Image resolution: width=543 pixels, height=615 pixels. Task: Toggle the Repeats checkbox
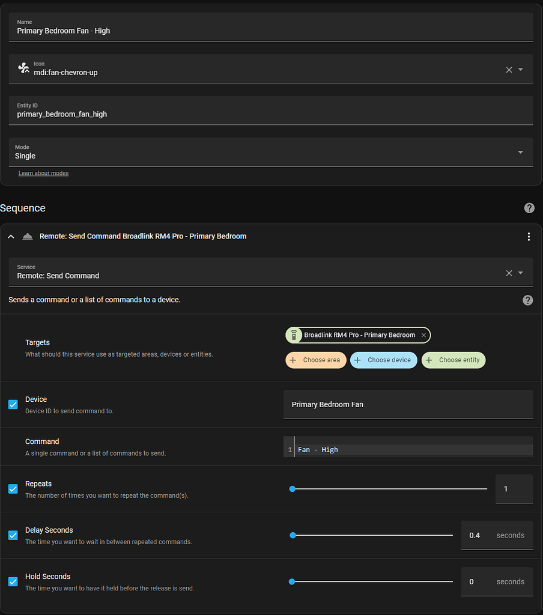pos(13,489)
